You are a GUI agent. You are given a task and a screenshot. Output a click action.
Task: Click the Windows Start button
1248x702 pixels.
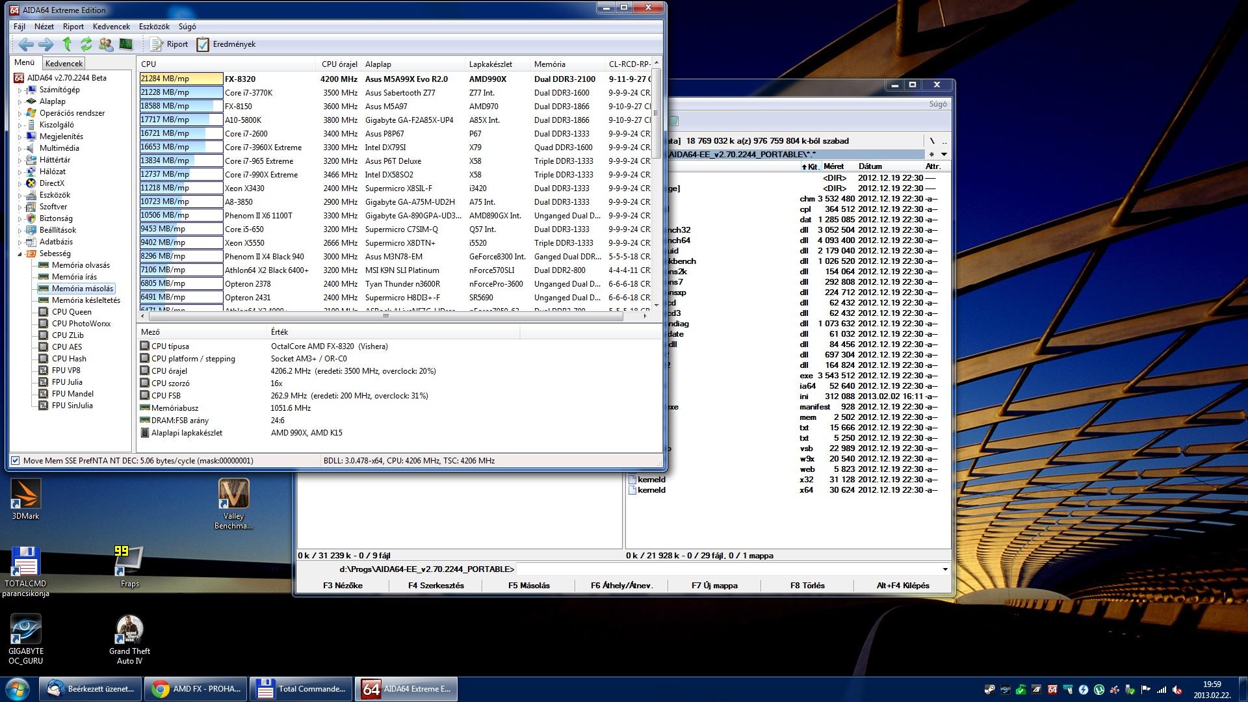point(18,689)
